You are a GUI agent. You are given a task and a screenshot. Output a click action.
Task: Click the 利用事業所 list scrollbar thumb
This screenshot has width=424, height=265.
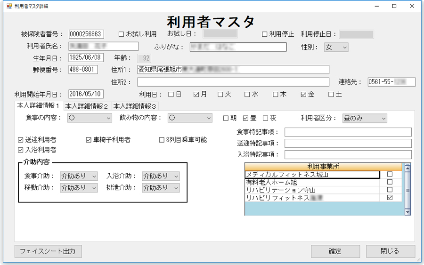pos(408,190)
